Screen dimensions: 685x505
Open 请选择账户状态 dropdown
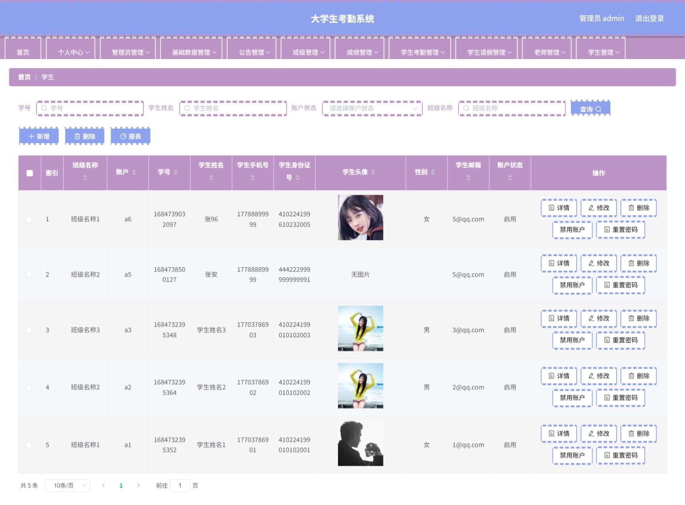pos(372,108)
